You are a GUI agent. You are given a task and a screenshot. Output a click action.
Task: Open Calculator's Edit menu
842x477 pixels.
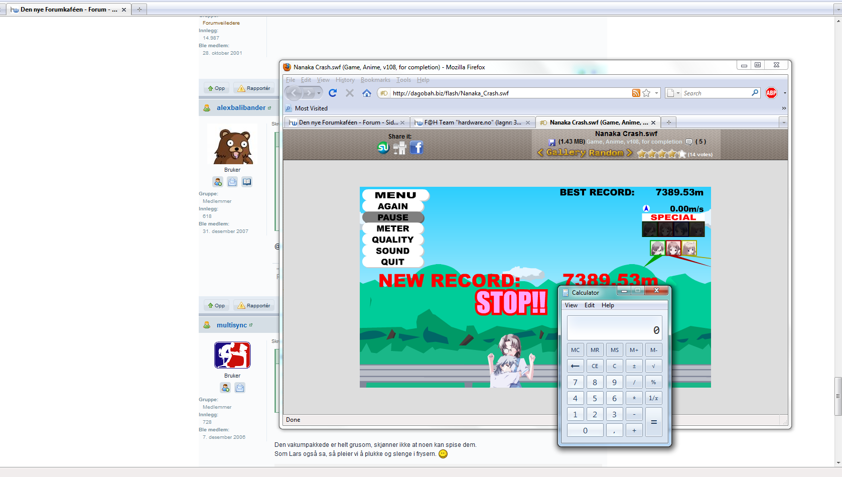pyautogui.click(x=590, y=305)
